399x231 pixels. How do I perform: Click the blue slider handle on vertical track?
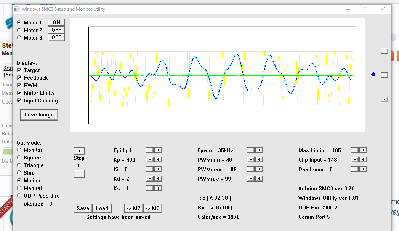coord(373,75)
